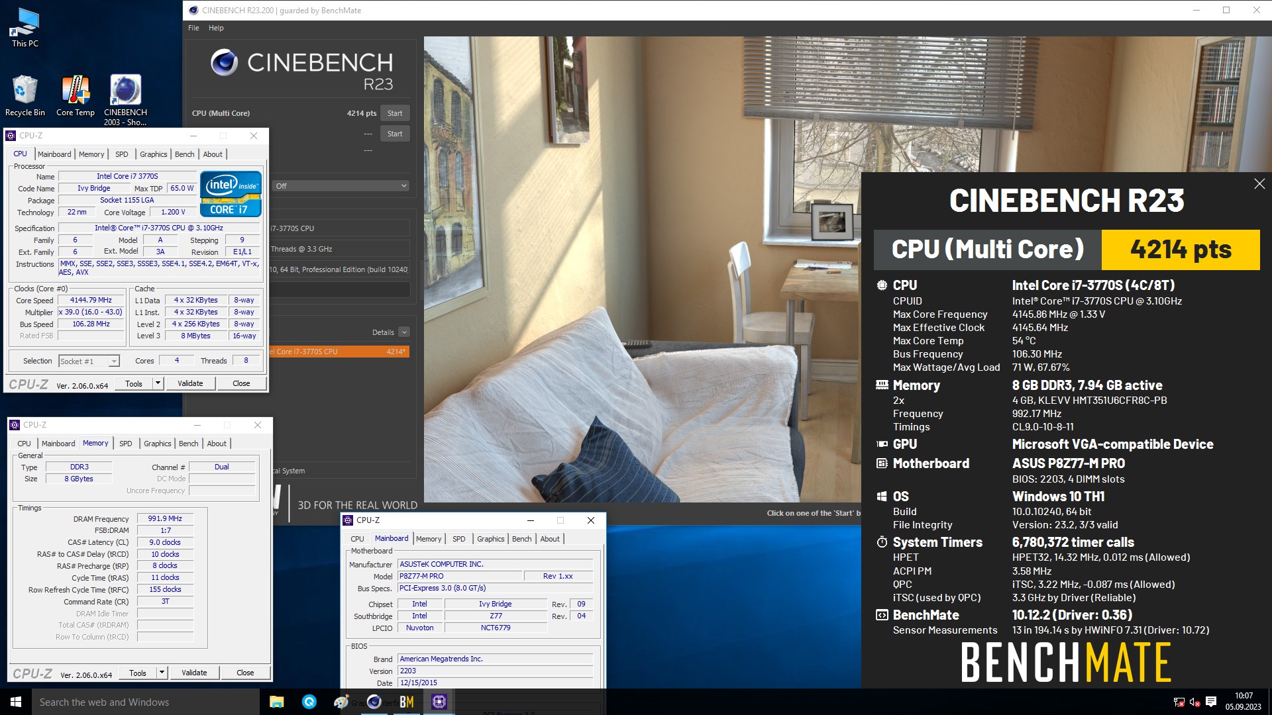The width and height of the screenshot is (1272, 715).
Task: Click the Windows Start button
Action: point(16,702)
